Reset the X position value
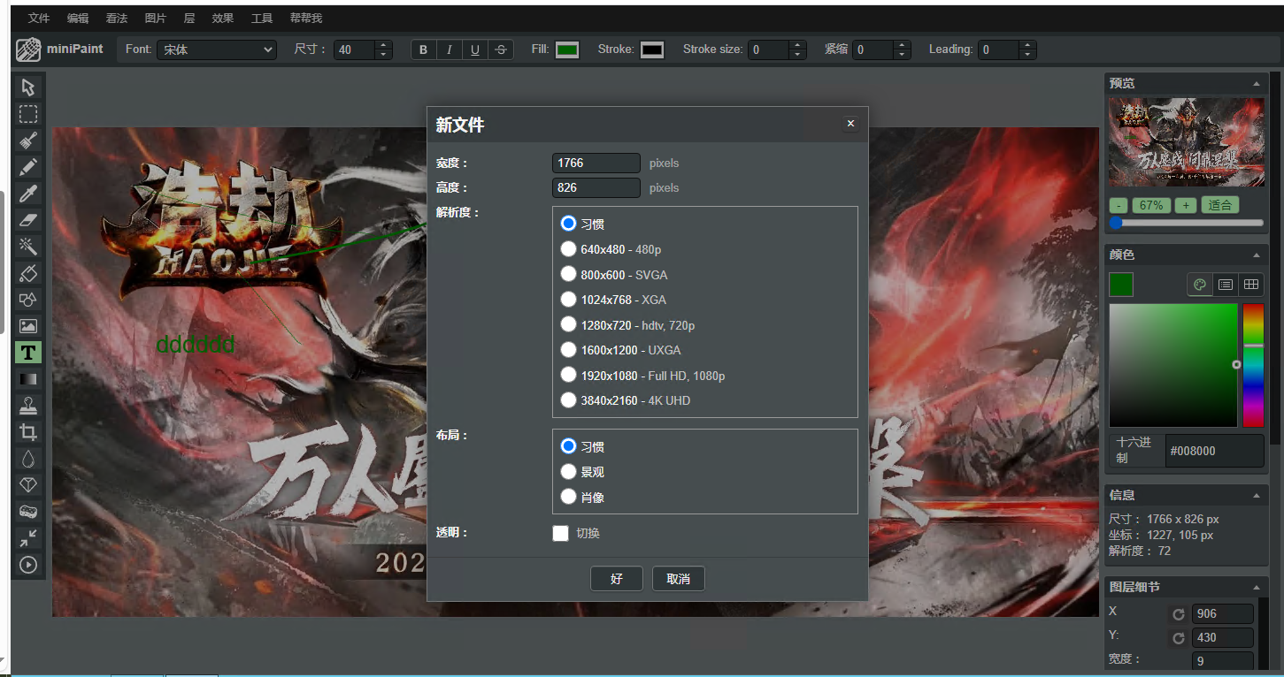 (x=1178, y=614)
